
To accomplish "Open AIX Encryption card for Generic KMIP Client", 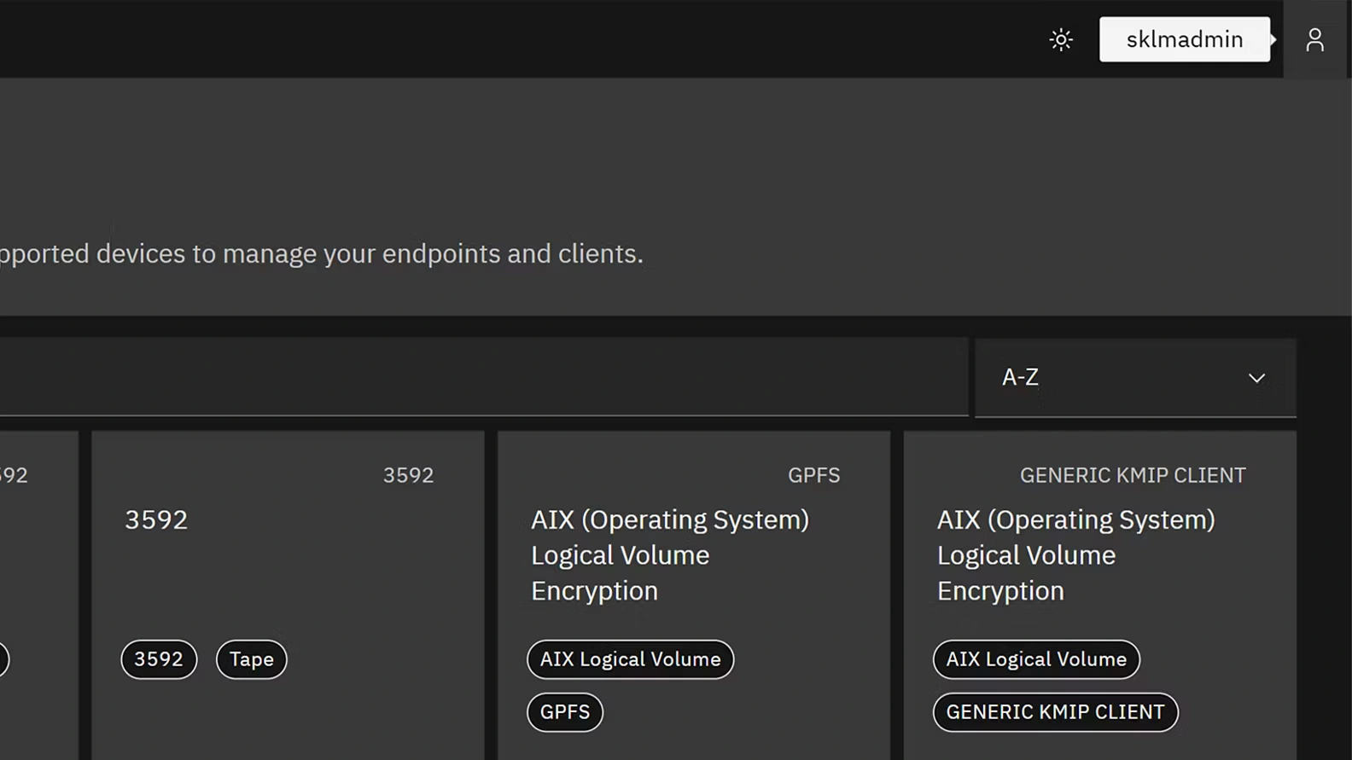I will point(1075,554).
